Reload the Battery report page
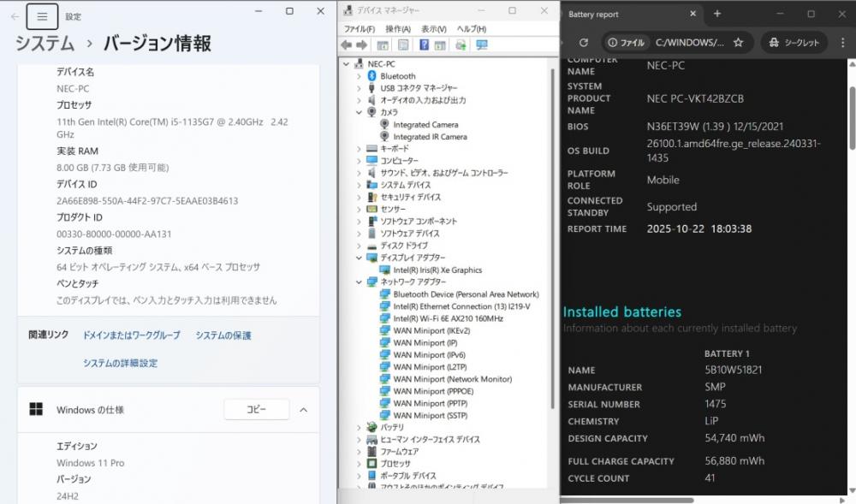856x504 pixels. 583,42
